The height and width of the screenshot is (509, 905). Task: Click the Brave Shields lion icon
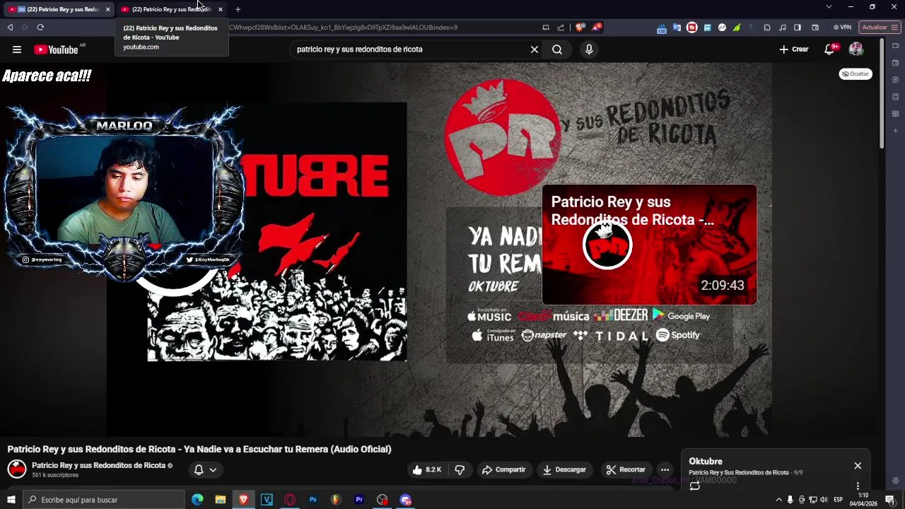tap(580, 28)
